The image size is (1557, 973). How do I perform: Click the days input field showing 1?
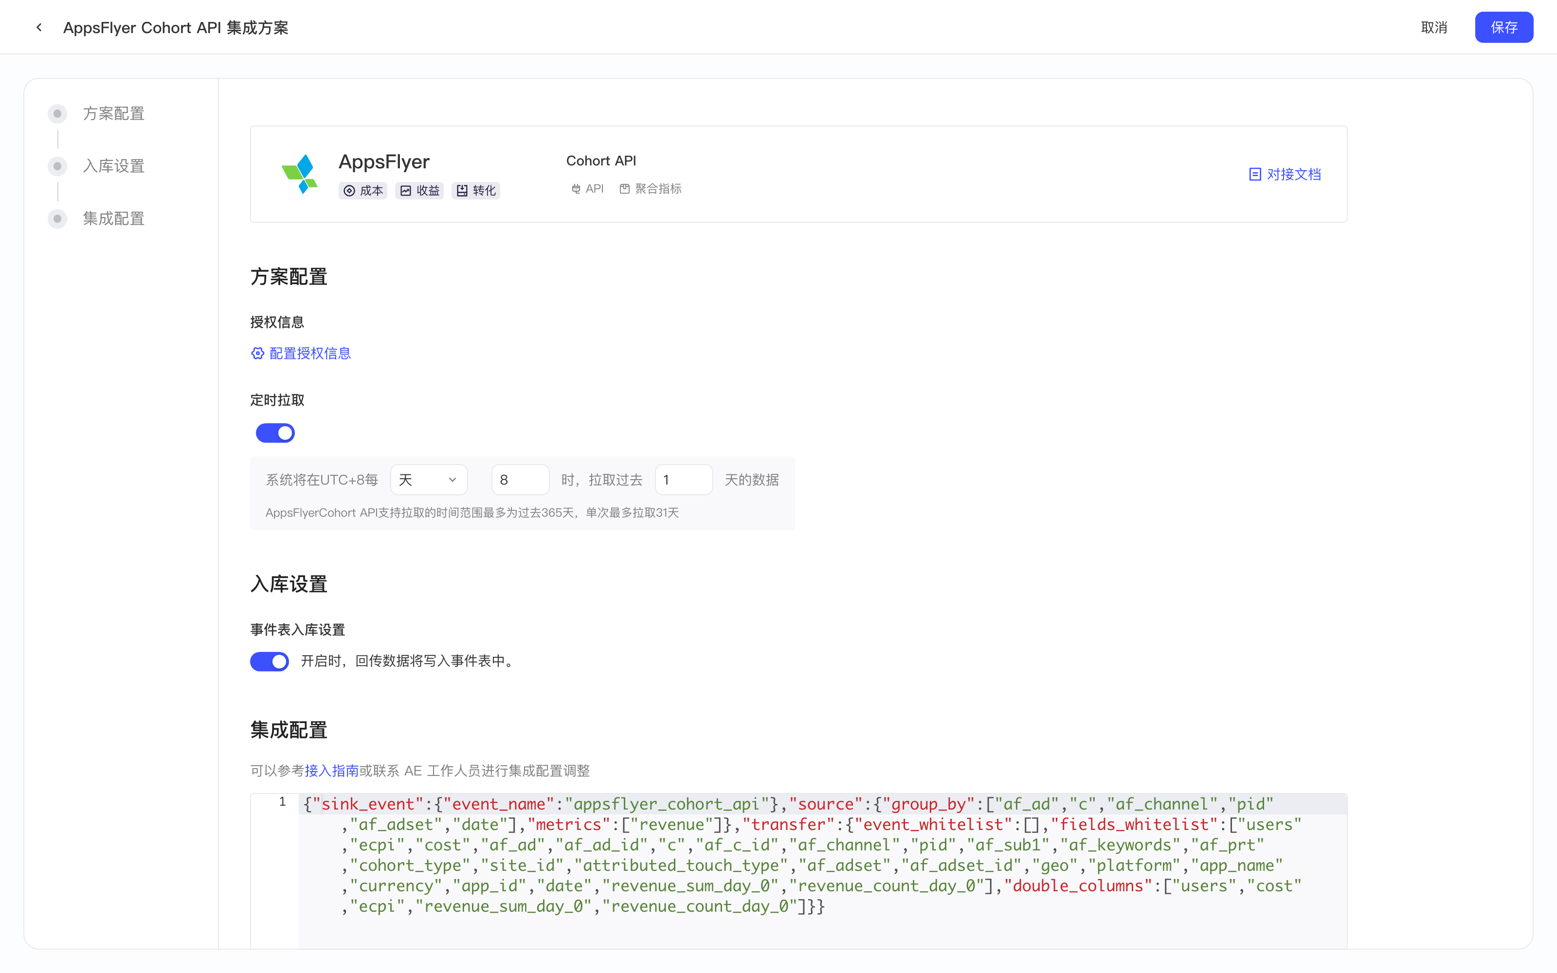(683, 479)
